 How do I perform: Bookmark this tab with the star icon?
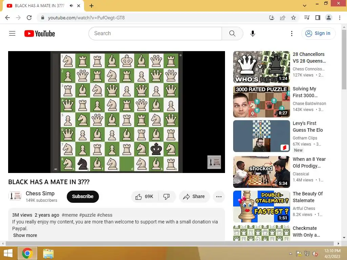coord(293,18)
